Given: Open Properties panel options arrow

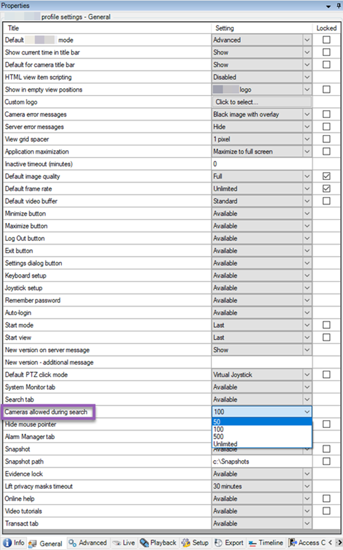Looking at the screenshot, I should pos(329,6).
